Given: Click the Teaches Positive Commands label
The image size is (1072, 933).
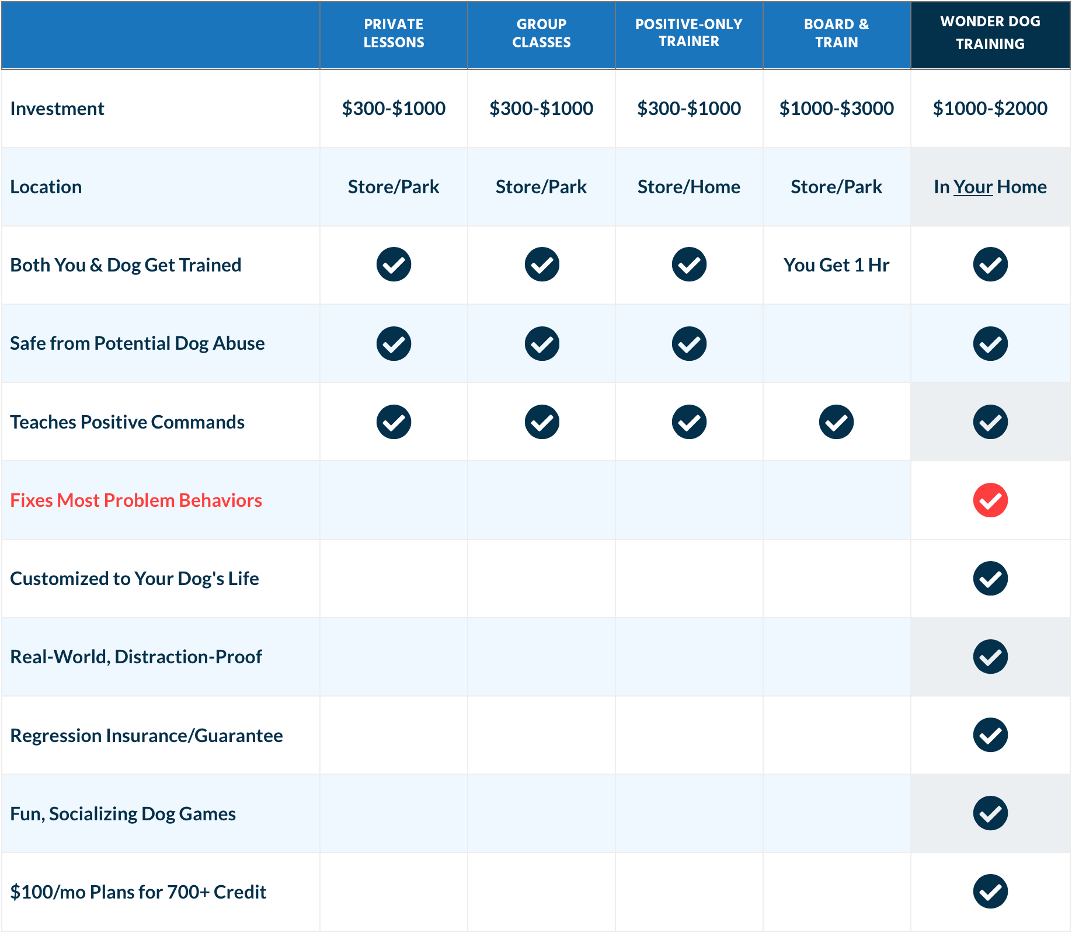Looking at the screenshot, I should click(x=127, y=422).
